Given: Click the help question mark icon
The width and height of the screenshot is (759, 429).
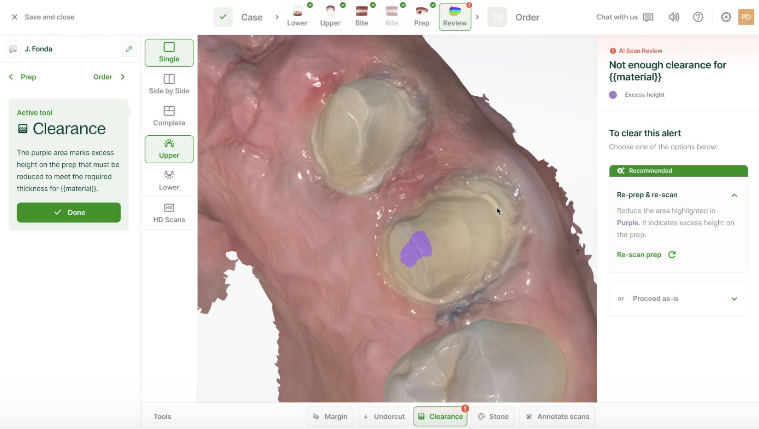Looking at the screenshot, I should (698, 17).
